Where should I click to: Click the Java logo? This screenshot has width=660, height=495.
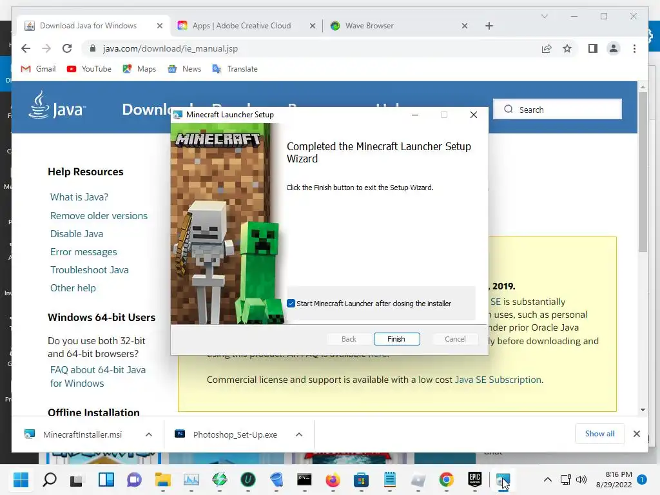pyautogui.click(x=57, y=105)
